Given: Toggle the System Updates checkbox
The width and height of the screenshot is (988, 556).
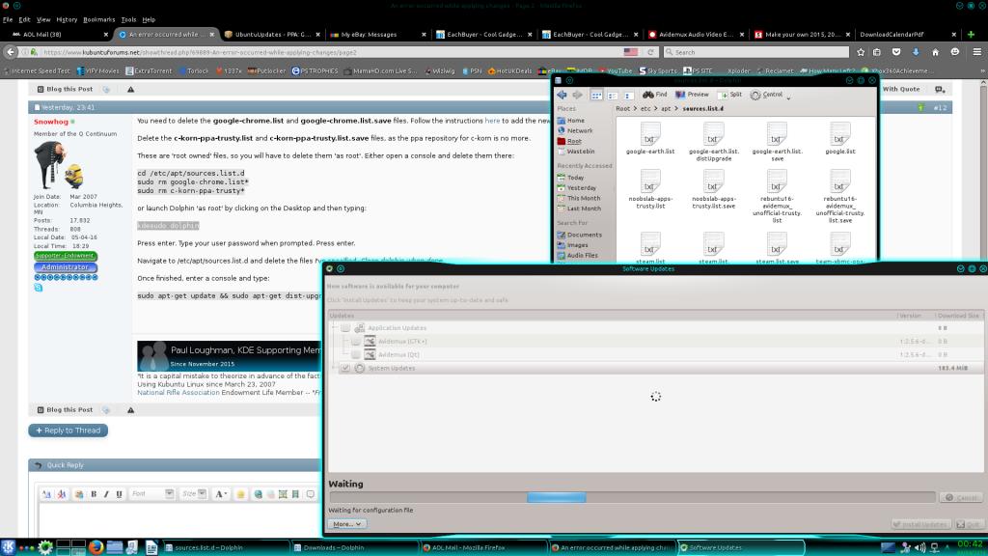Looking at the screenshot, I should tap(346, 368).
